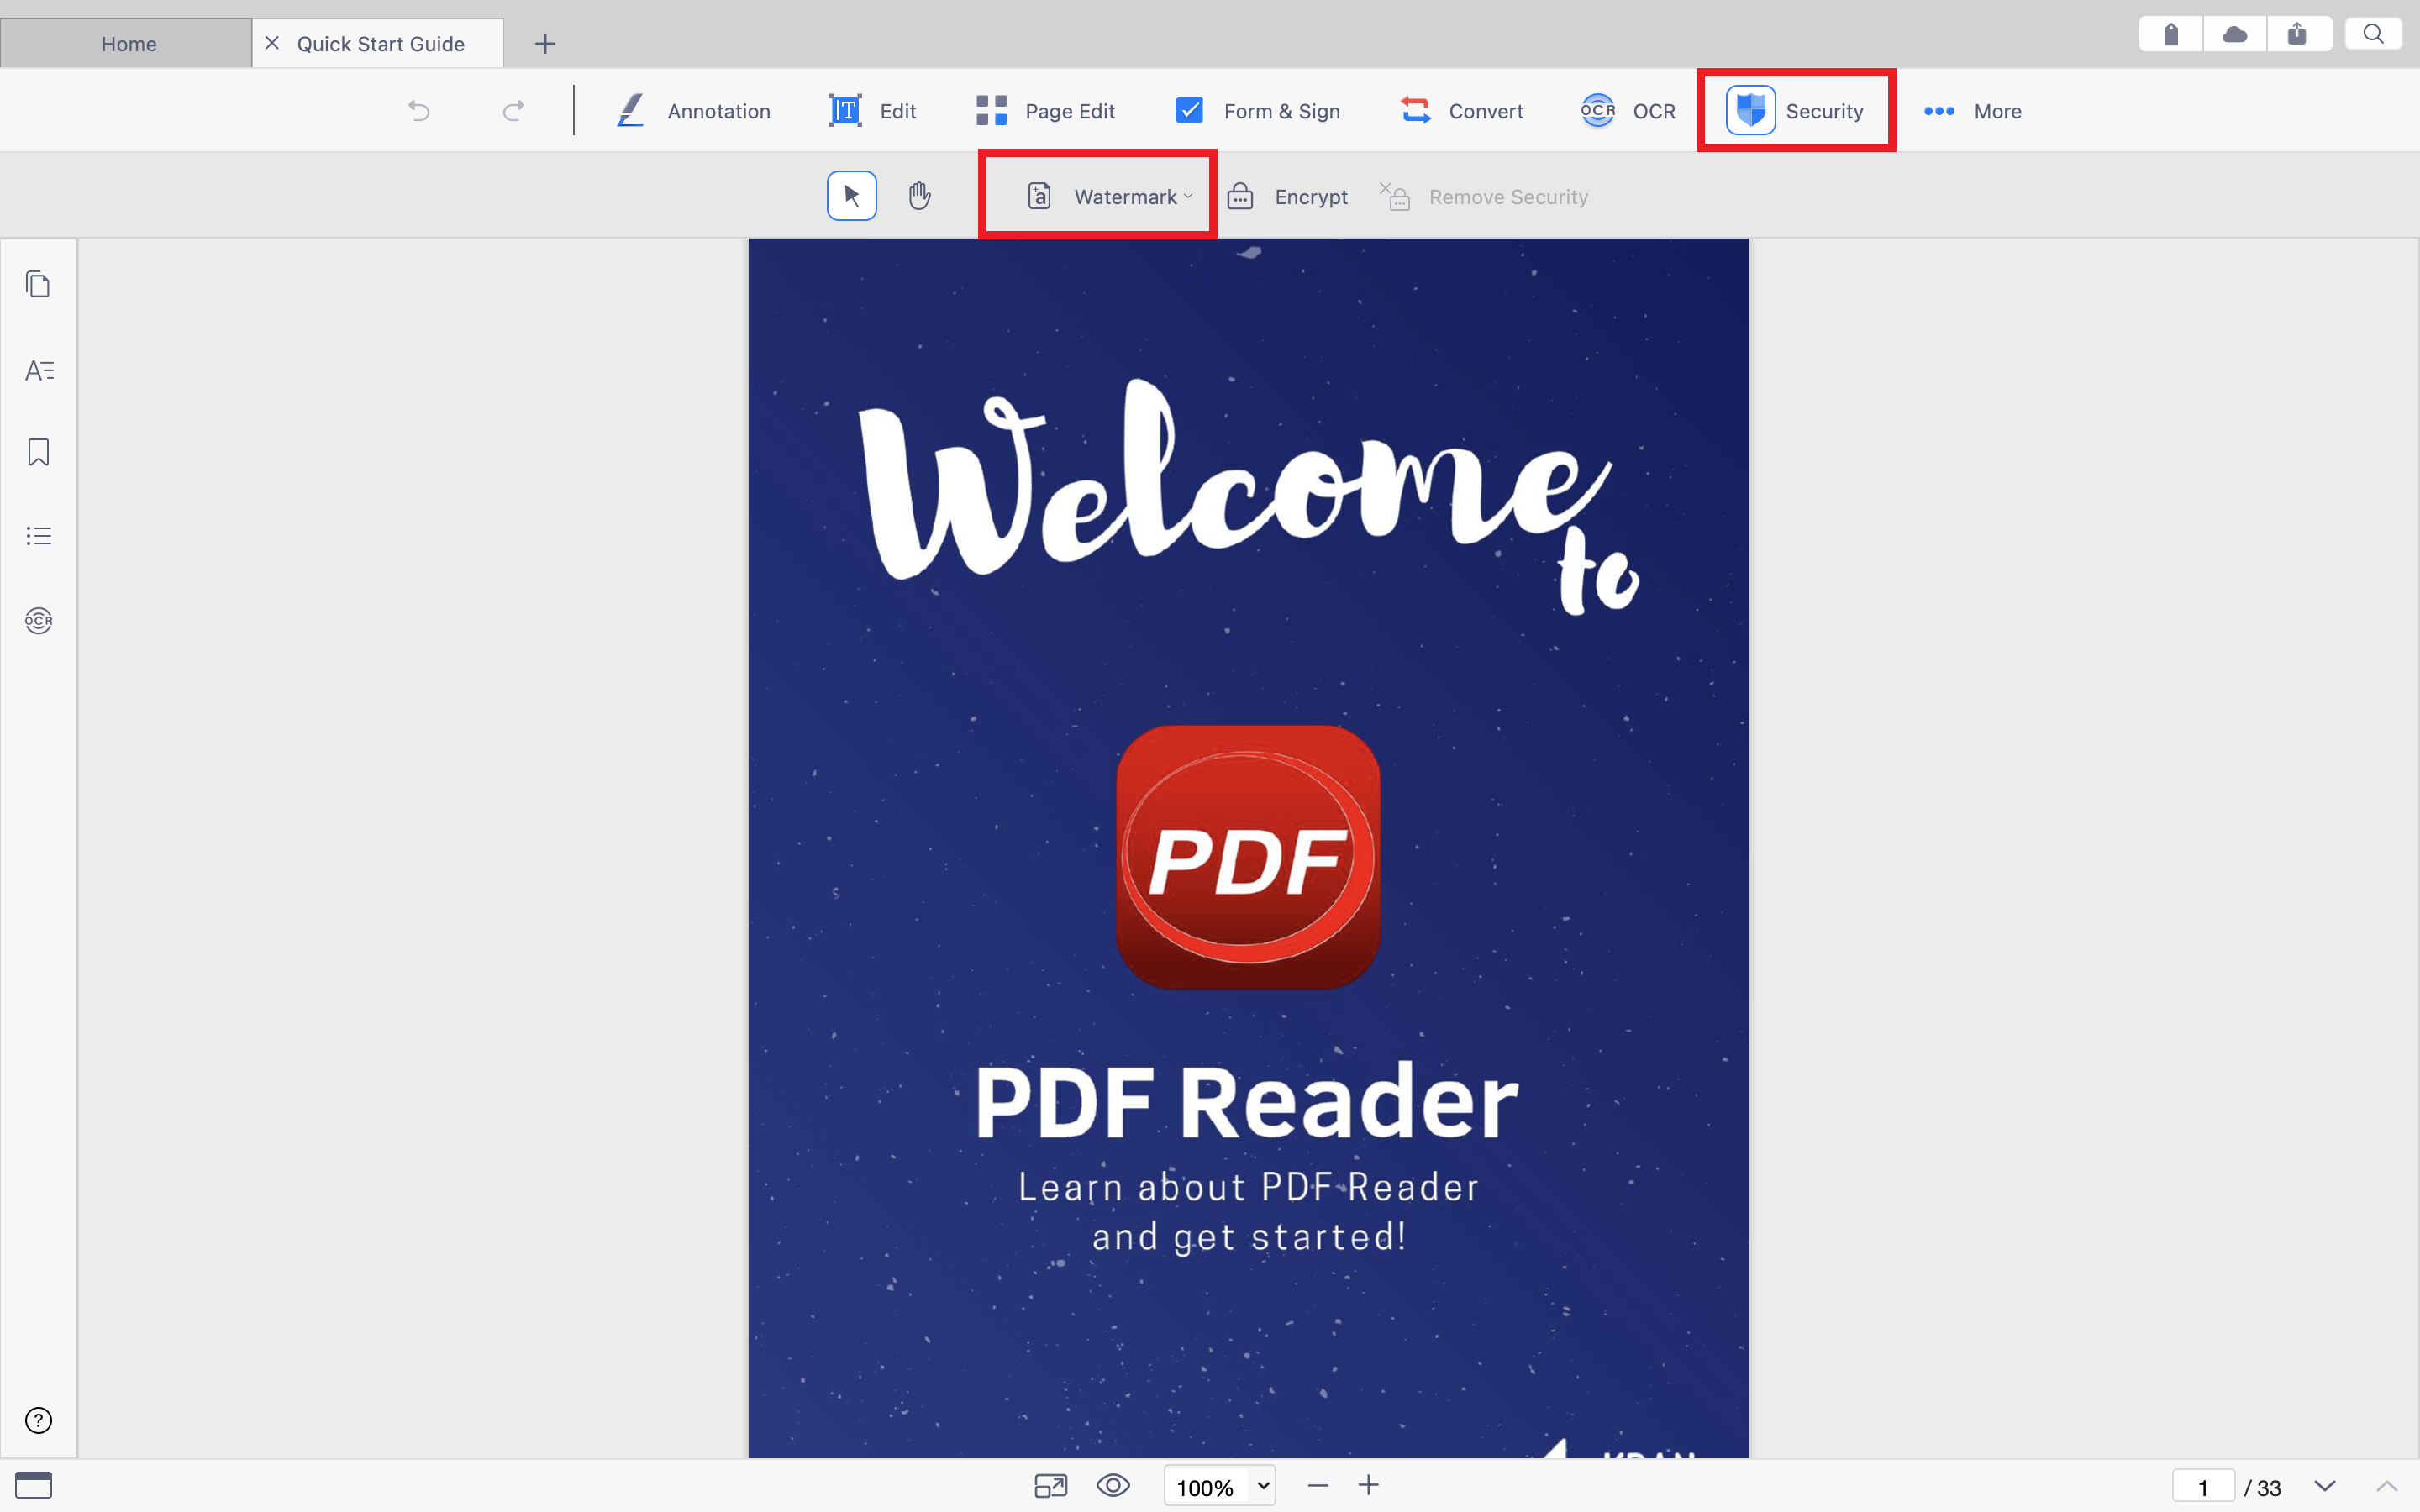Open the 100% zoom level dropdown
The image size is (2420, 1512).
point(1220,1486)
